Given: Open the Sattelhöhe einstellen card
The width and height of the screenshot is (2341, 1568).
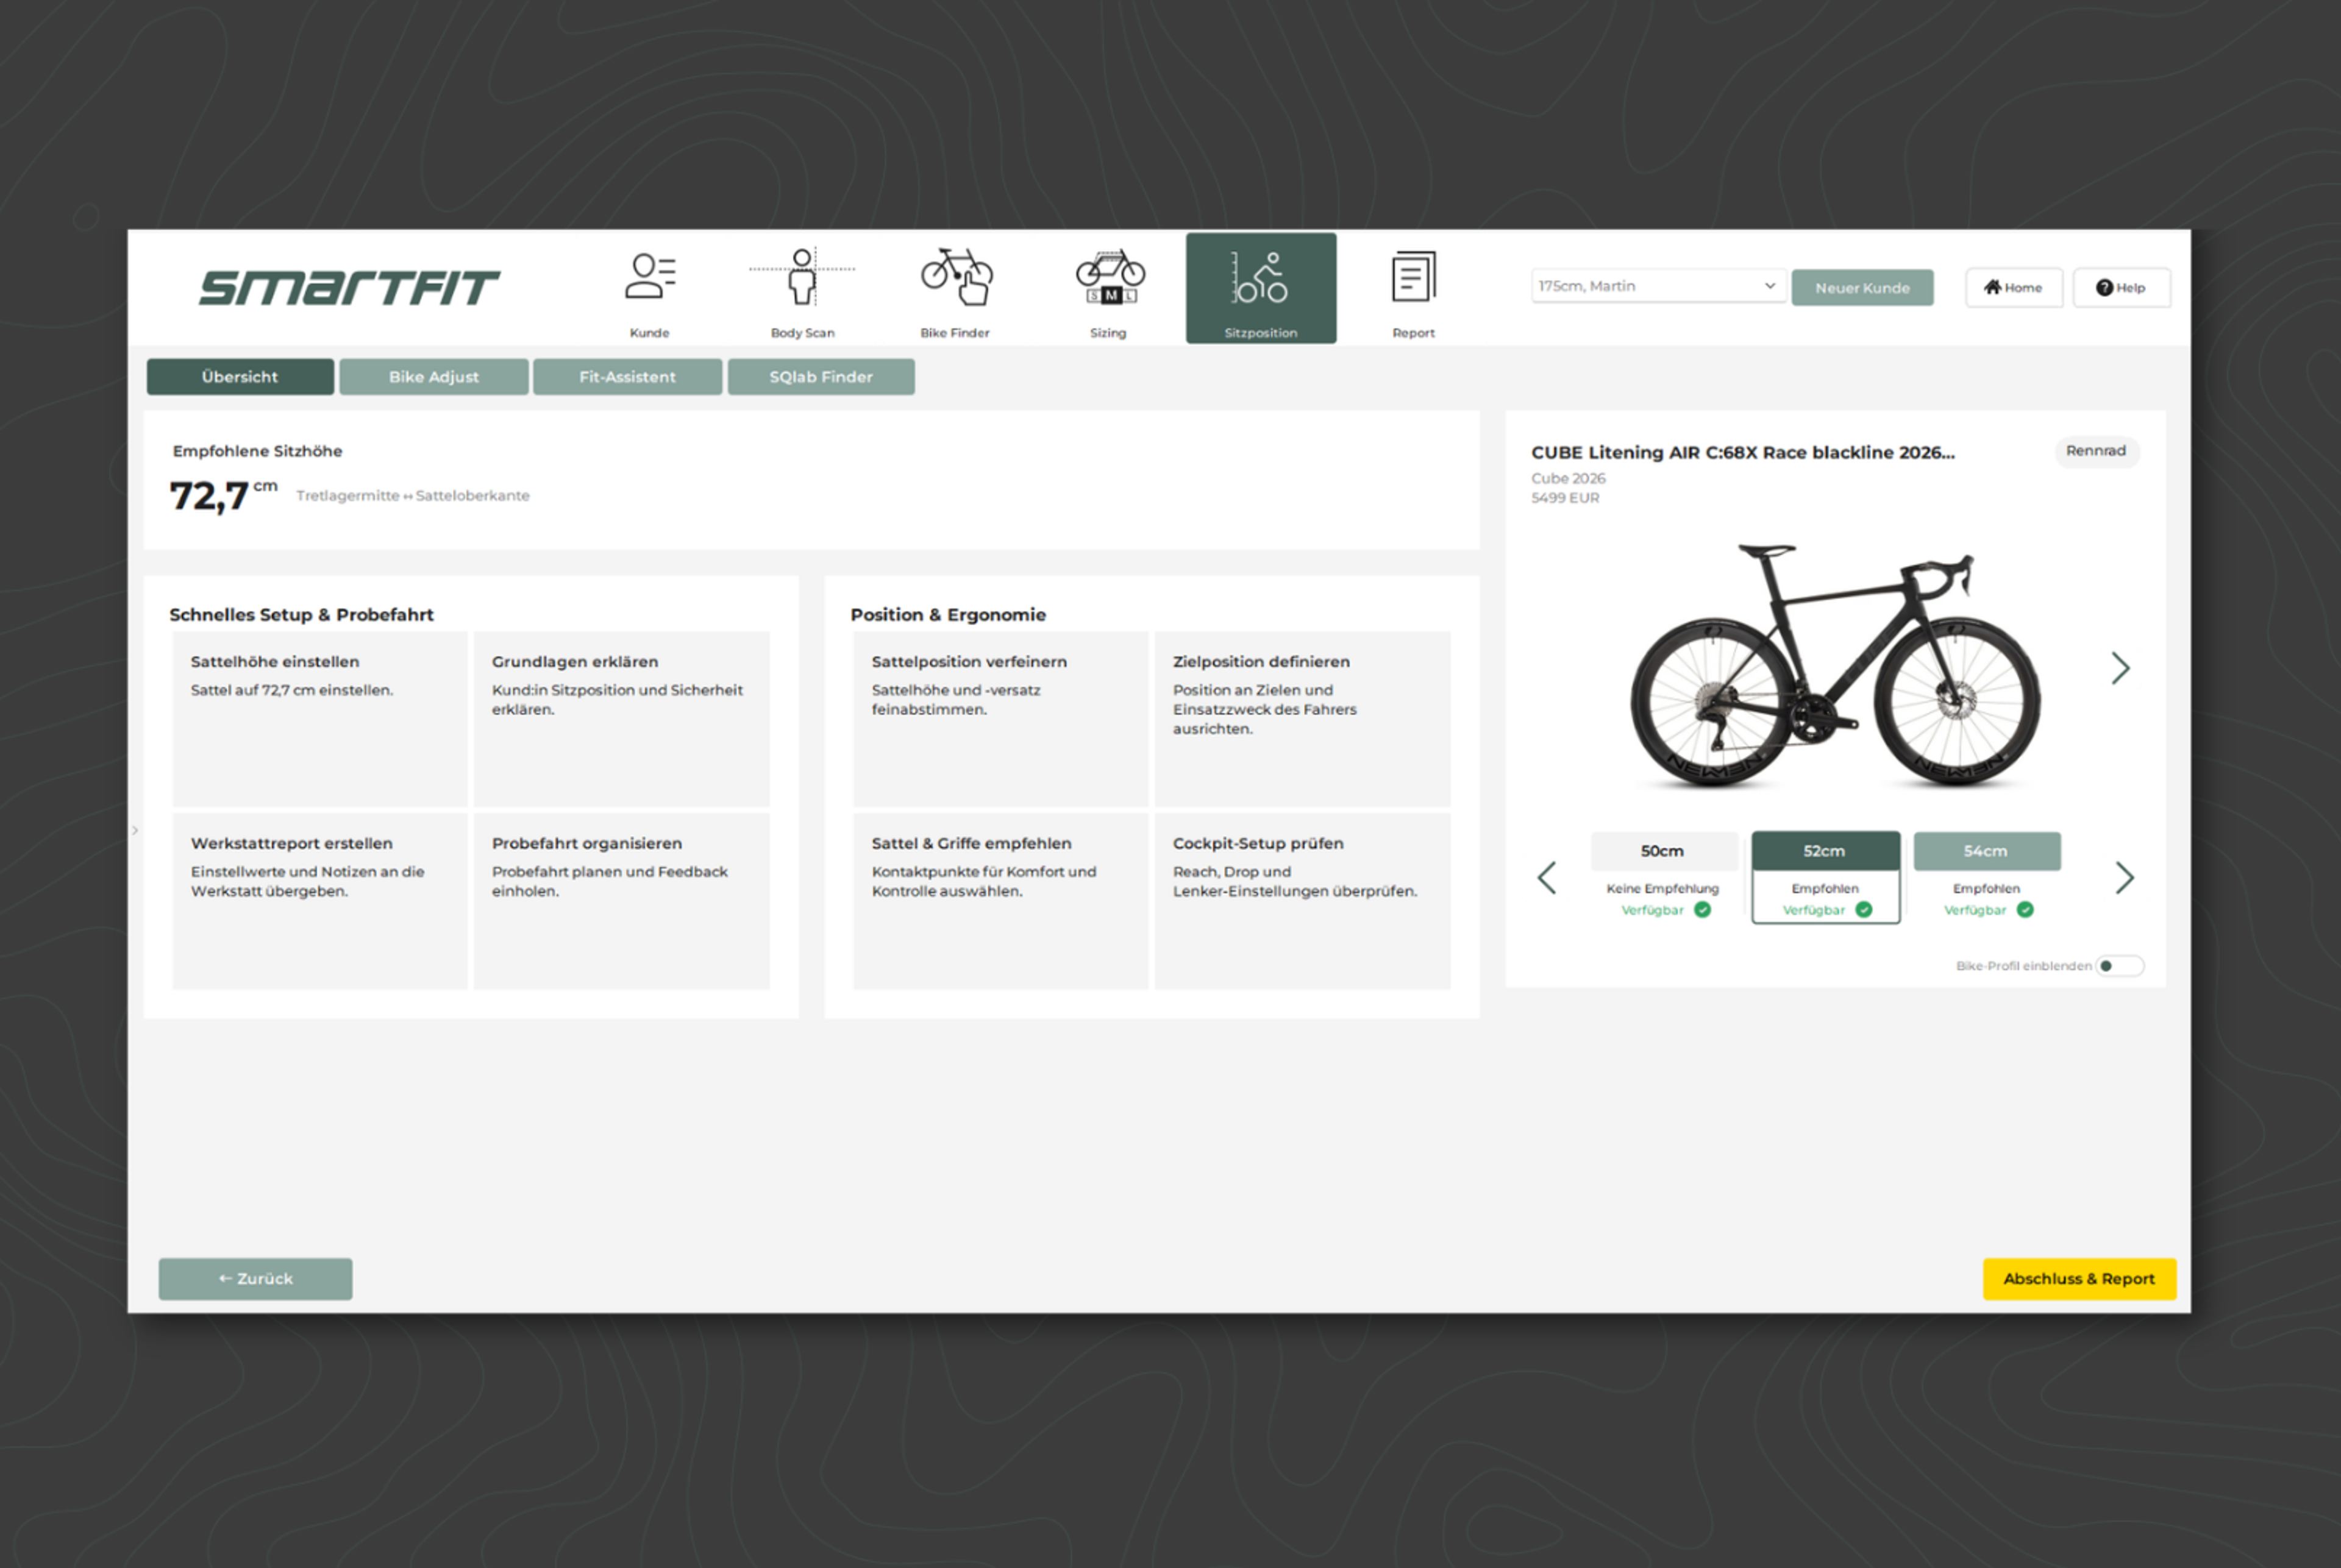Looking at the screenshot, I should click(320, 718).
